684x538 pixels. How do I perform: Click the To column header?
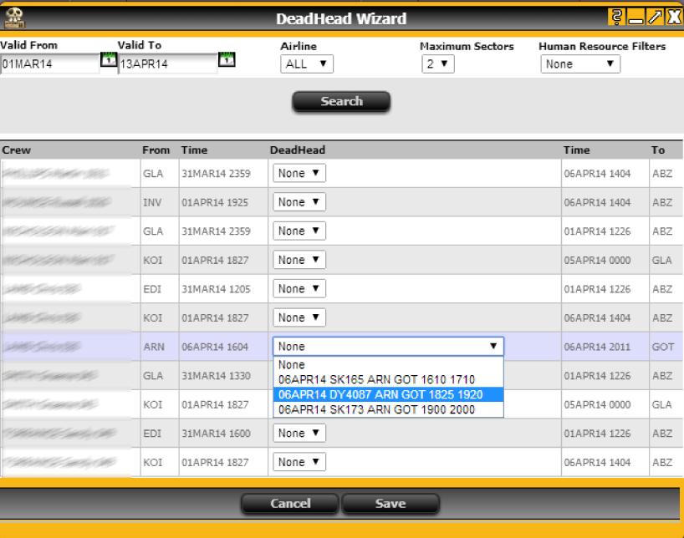point(658,150)
